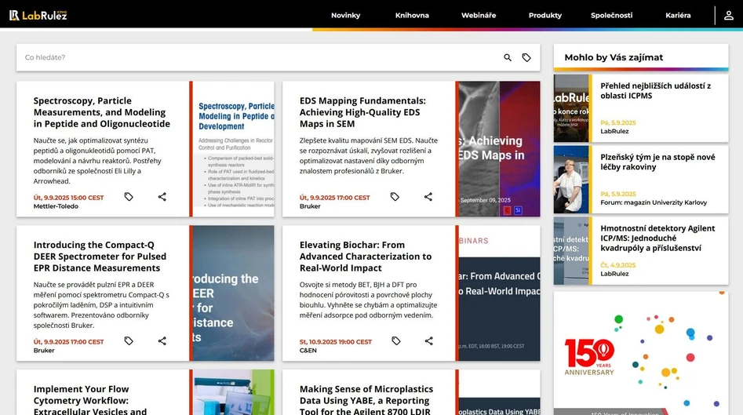Click thumbnail of ICPMS události article

pos(571,108)
